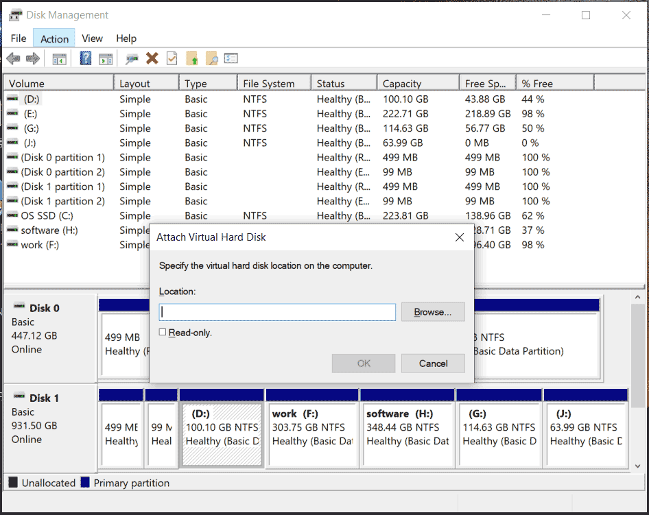Open the Action menu
Screen dimensions: 649x515
click(54, 38)
